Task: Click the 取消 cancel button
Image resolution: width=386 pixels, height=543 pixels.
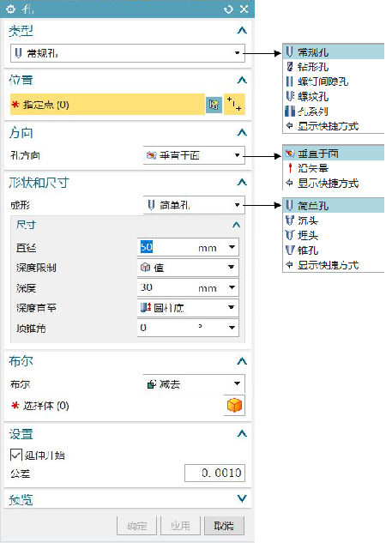Action: click(224, 526)
